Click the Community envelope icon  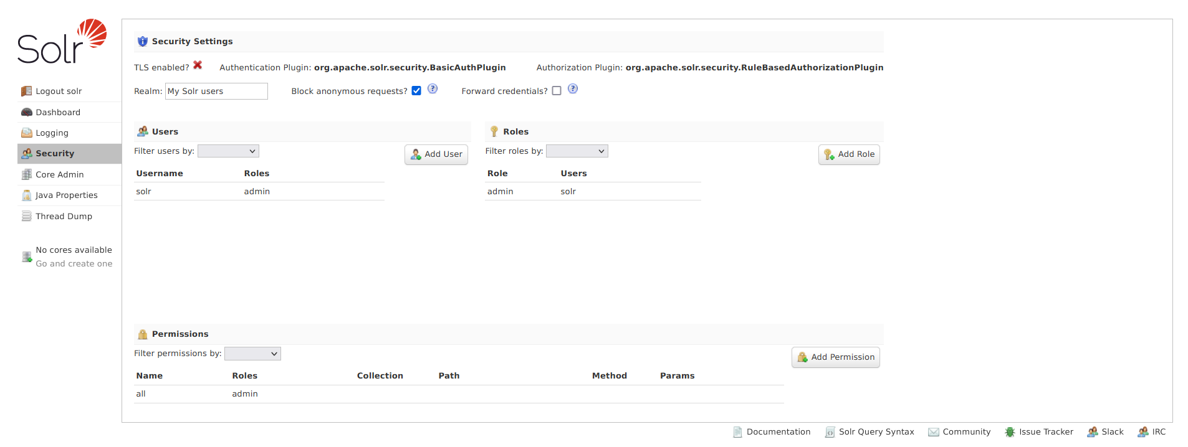933,432
